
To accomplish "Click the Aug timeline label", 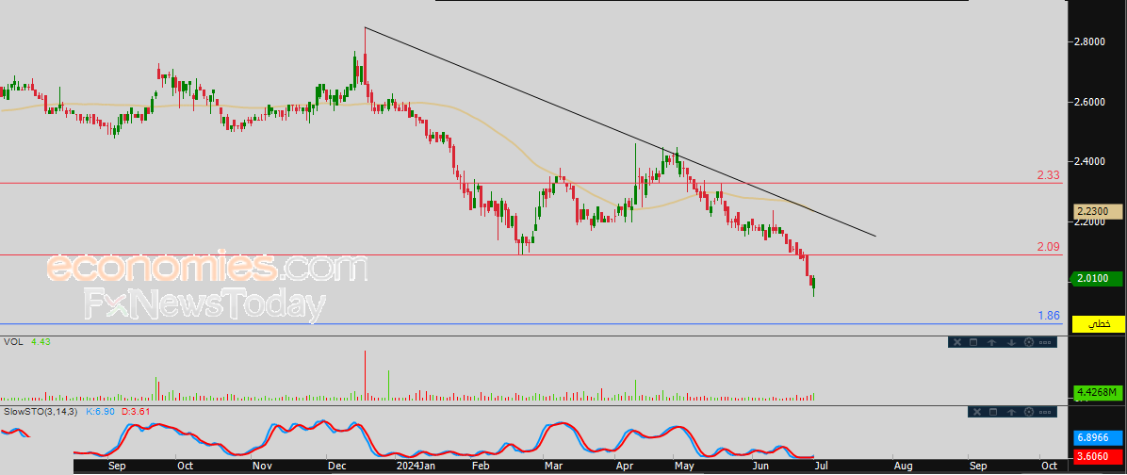I will pyautogui.click(x=903, y=466).
